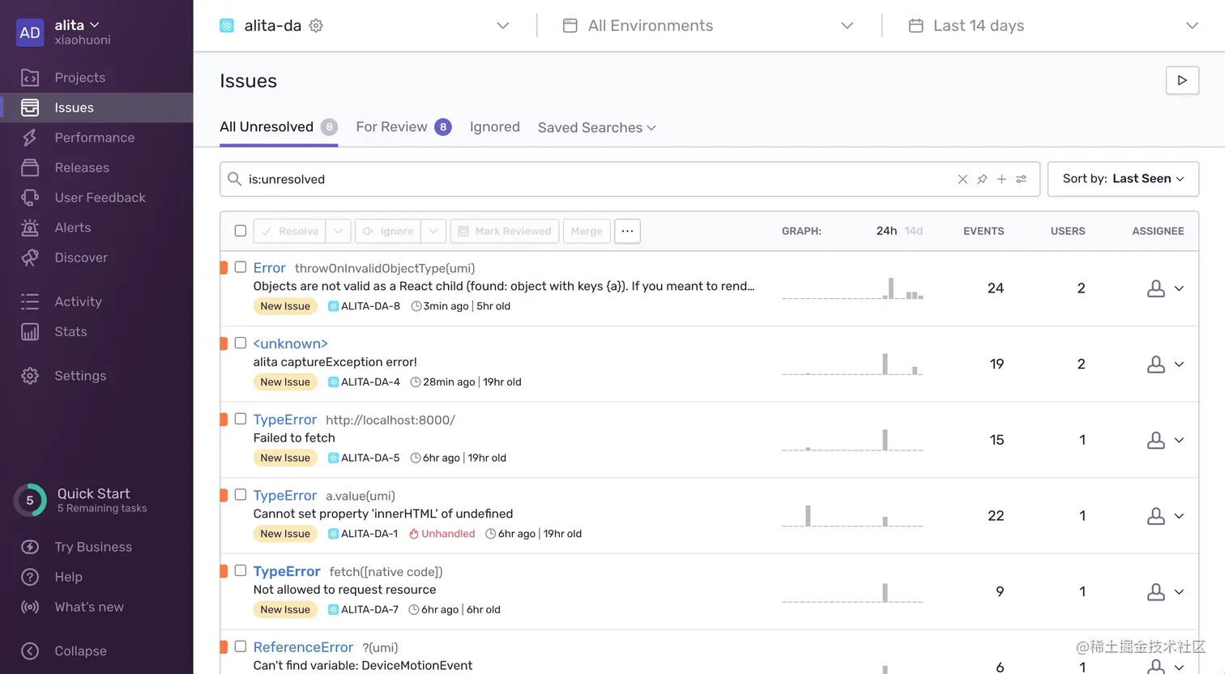Open Discover page

[80, 258]
